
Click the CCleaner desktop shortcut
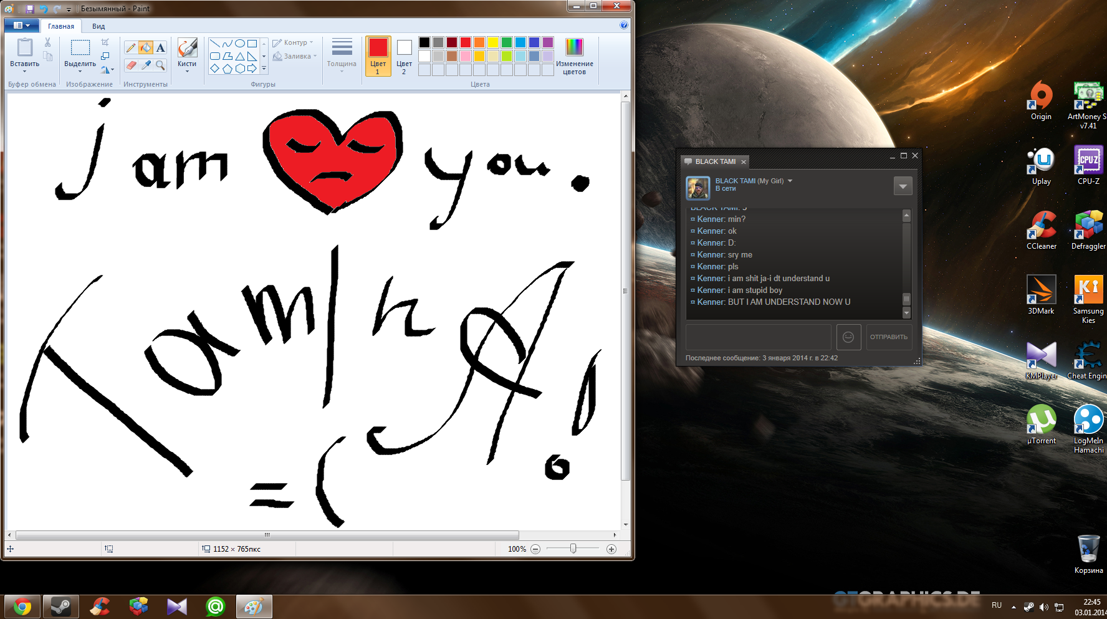1042,229
